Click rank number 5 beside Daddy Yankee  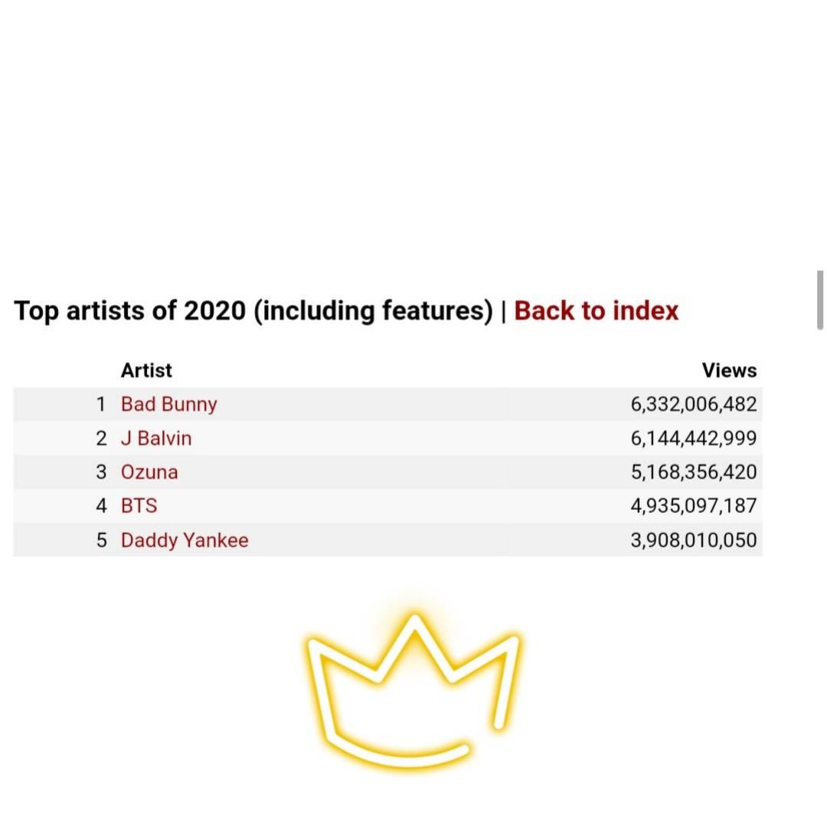coord(101,541)
